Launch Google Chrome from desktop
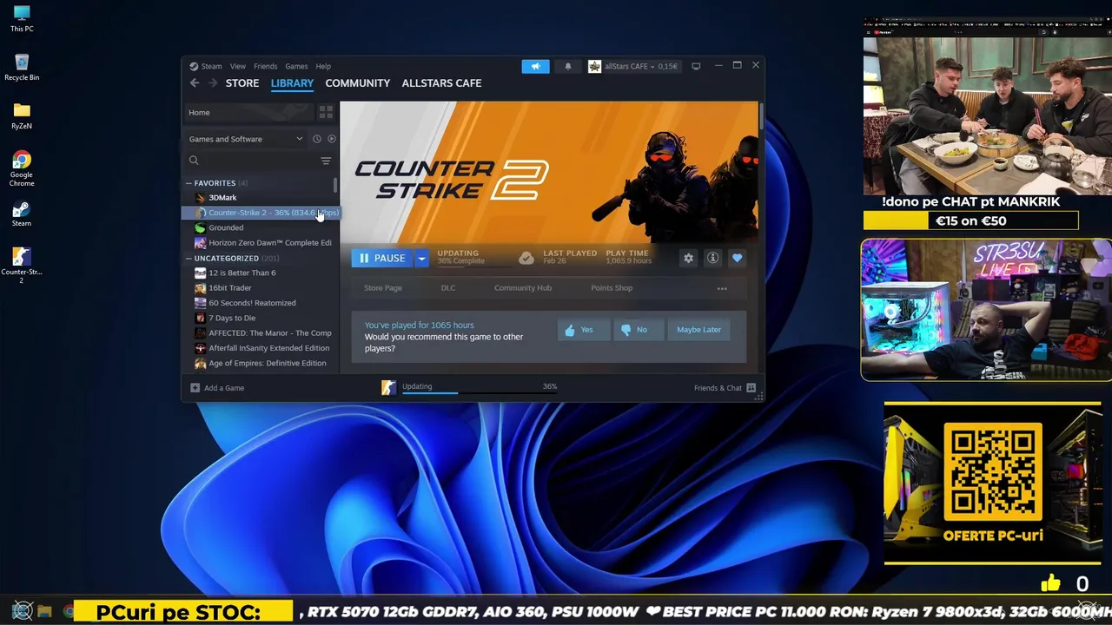Screen dimensions: 1112x625 pos(22,168)
